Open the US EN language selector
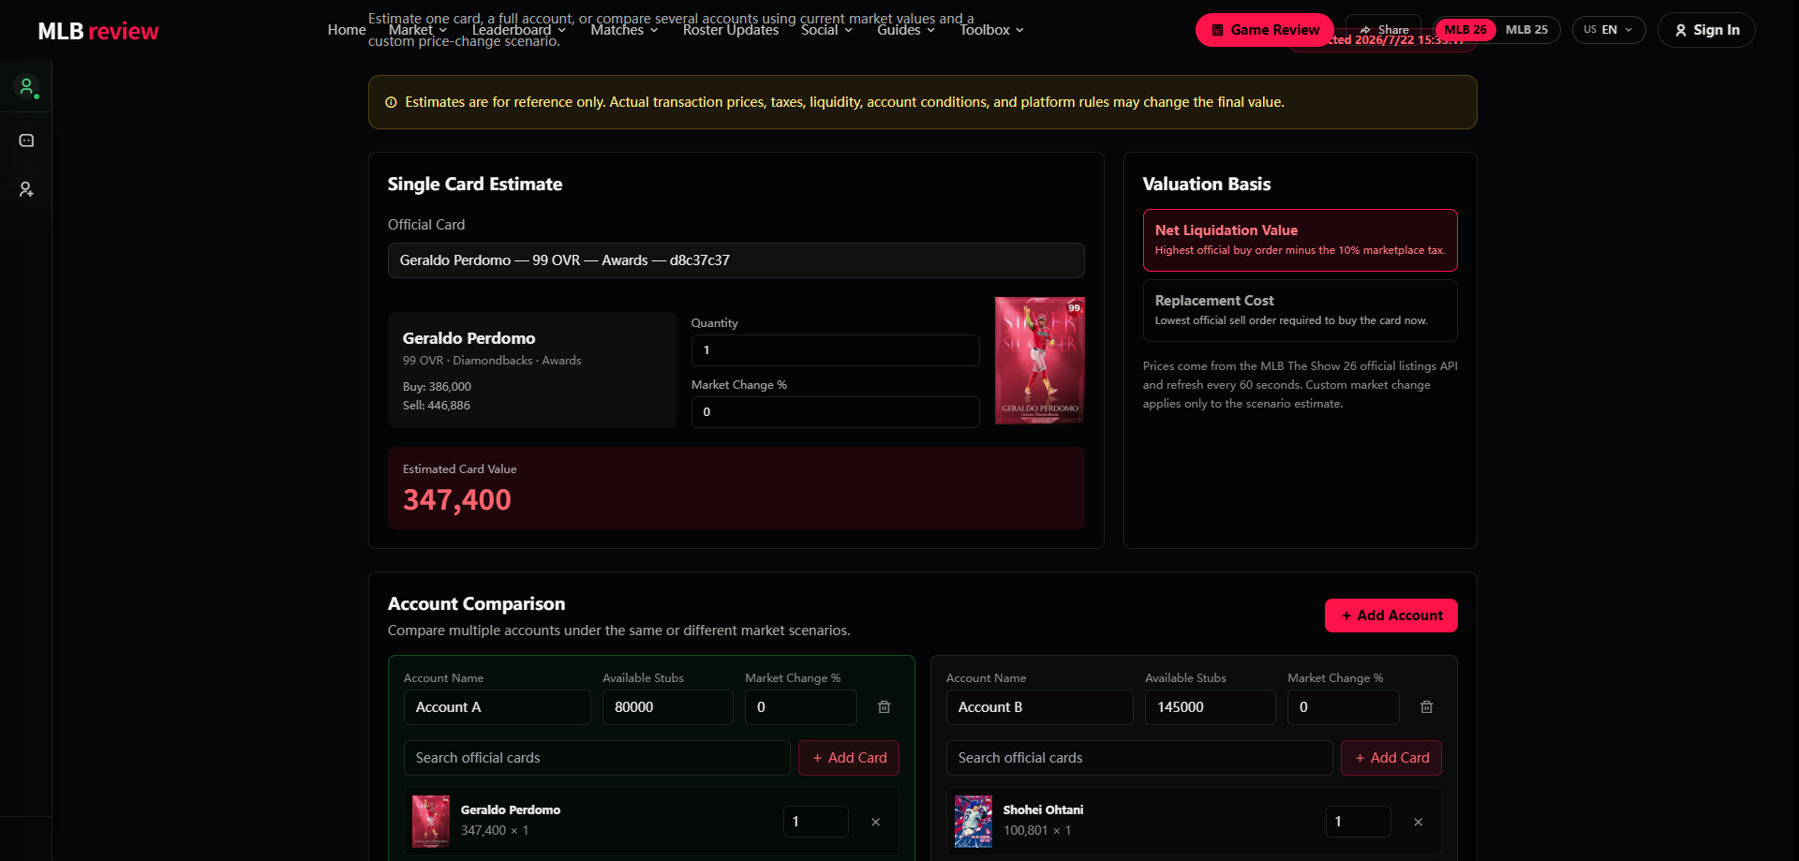Image resolution: width=1799 pixels, height=861 pixels. 1609,30
